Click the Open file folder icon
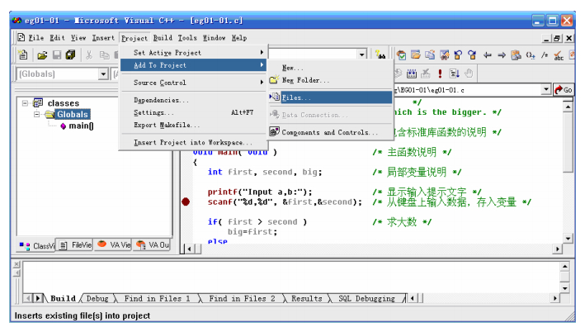The height and width of the screenshot is (332, 585). pos(41,55)
